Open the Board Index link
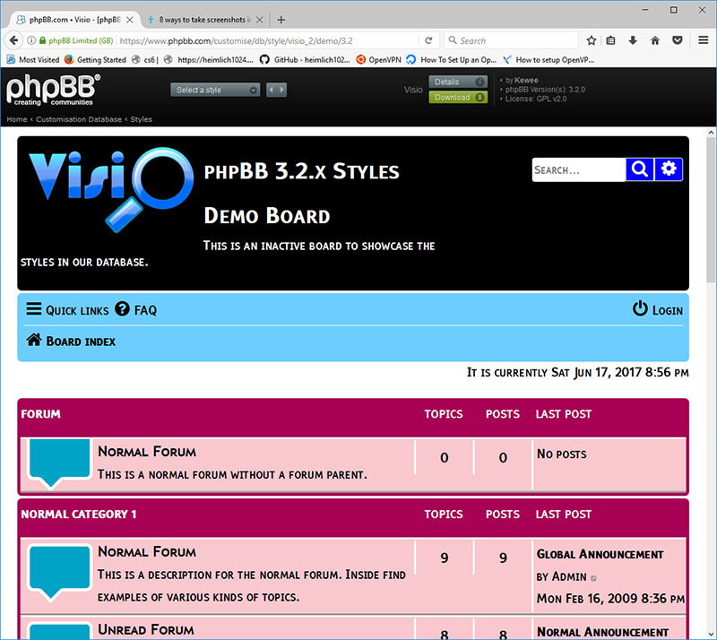This screenshot has width=717, height=640. (81, 342)
